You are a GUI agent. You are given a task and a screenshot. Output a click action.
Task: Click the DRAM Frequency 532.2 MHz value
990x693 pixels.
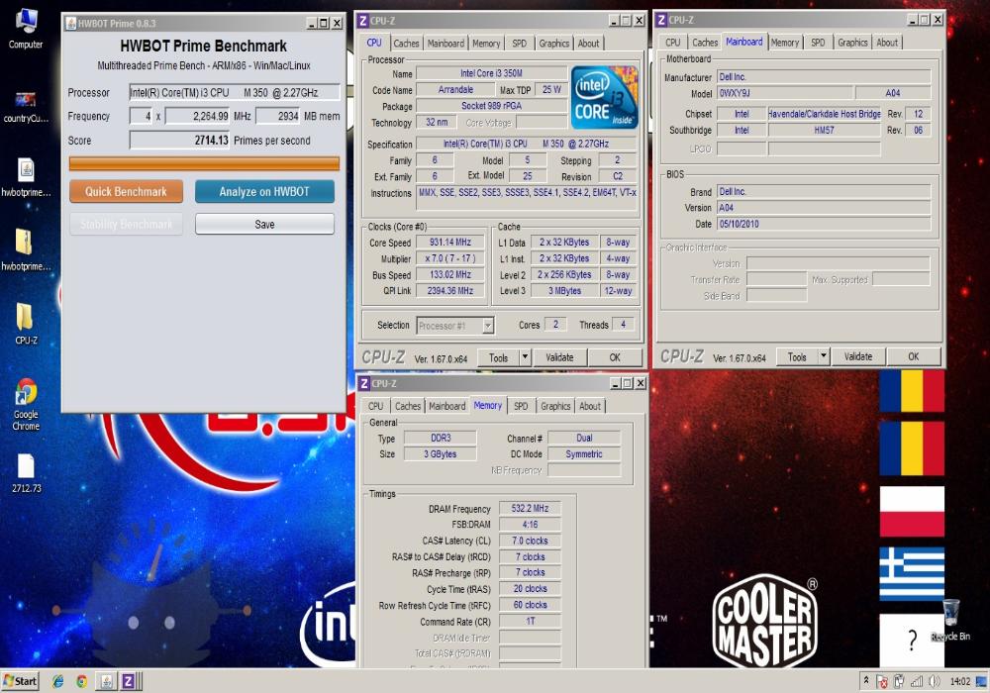coord(530,509)
